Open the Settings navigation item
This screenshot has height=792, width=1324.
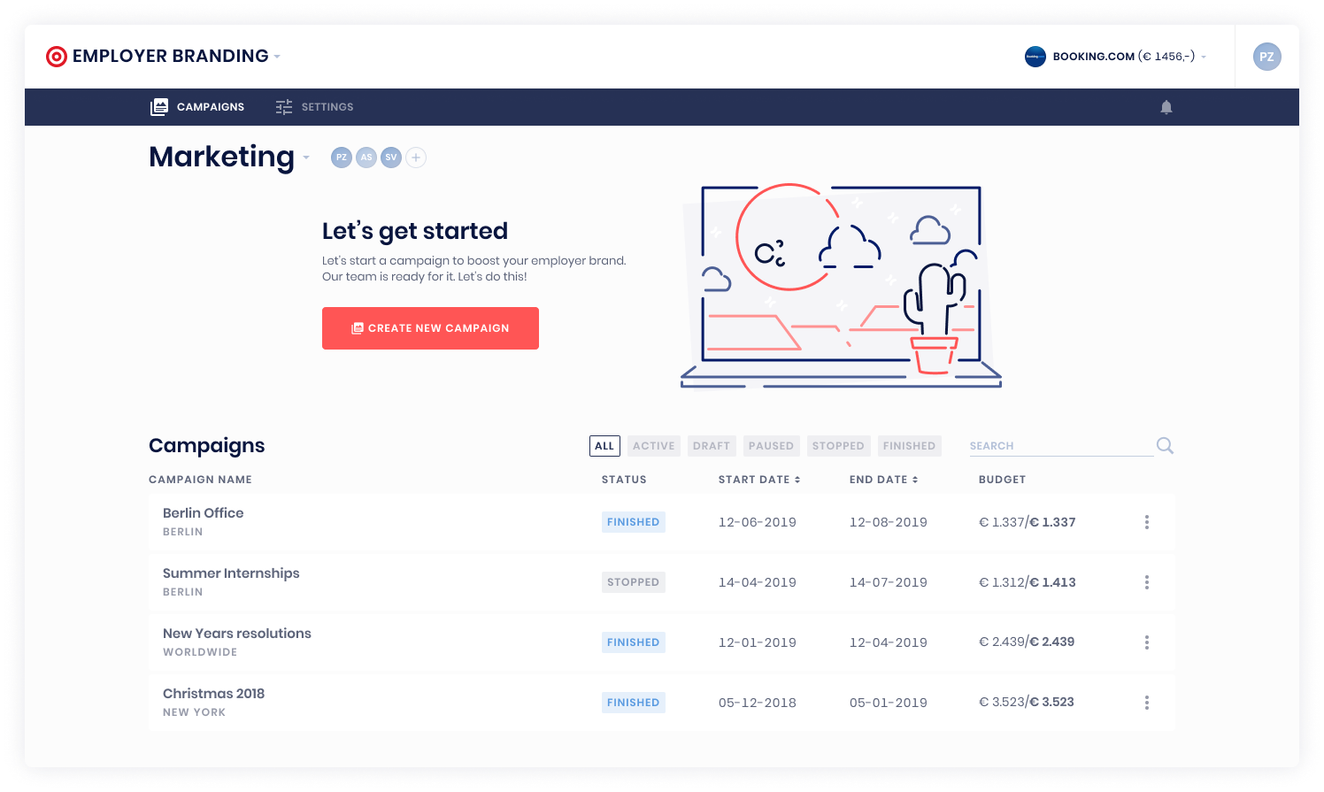(314, 107)
